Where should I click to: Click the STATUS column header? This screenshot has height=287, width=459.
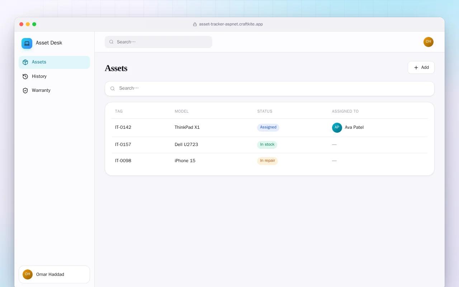click(x=265, y=111)
